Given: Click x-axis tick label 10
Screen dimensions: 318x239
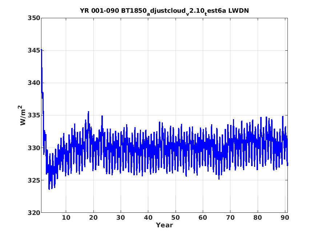Looking at the screenshot, I should click(x=66, y=218).
